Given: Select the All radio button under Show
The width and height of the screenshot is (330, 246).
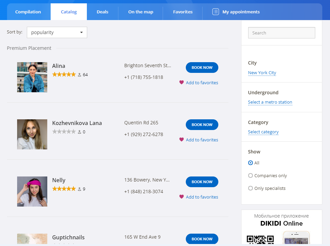Looking at the screenshot, I should pyautogui.click(x=251, y=163).
